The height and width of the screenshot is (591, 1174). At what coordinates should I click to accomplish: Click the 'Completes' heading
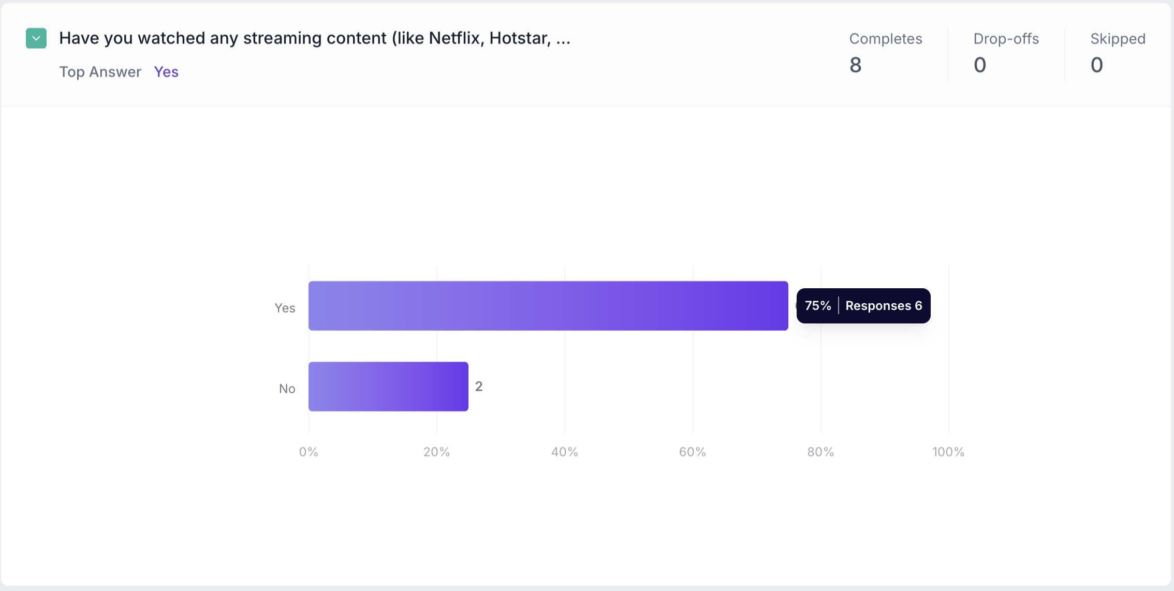point(885,39)
